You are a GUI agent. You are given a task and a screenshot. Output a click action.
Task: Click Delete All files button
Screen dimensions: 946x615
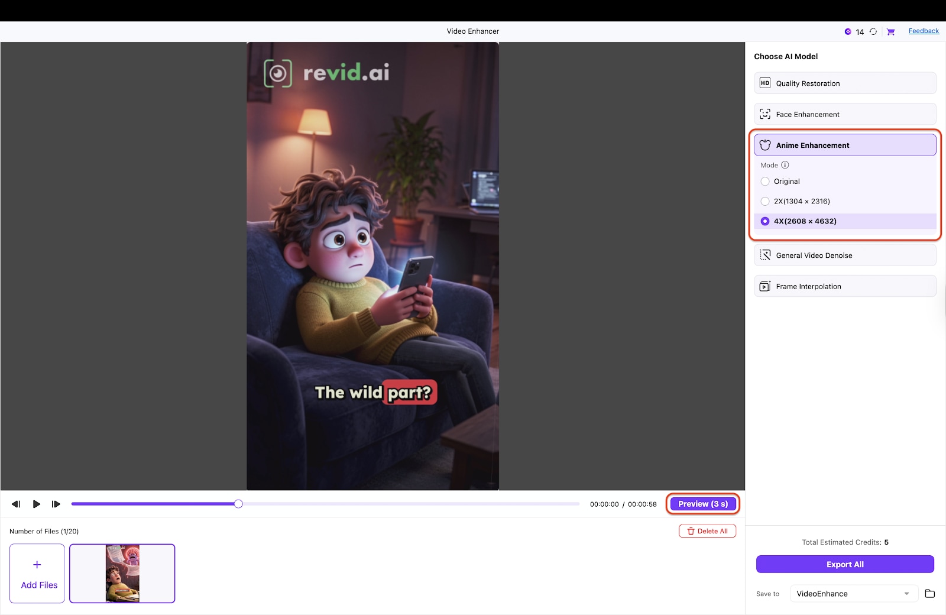(x=707, y=531)
